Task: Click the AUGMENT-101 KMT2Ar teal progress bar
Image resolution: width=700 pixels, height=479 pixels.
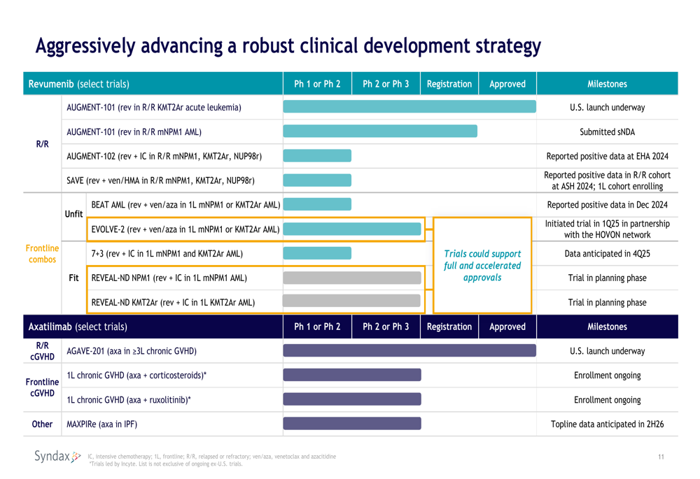Action: coord(409,106)
